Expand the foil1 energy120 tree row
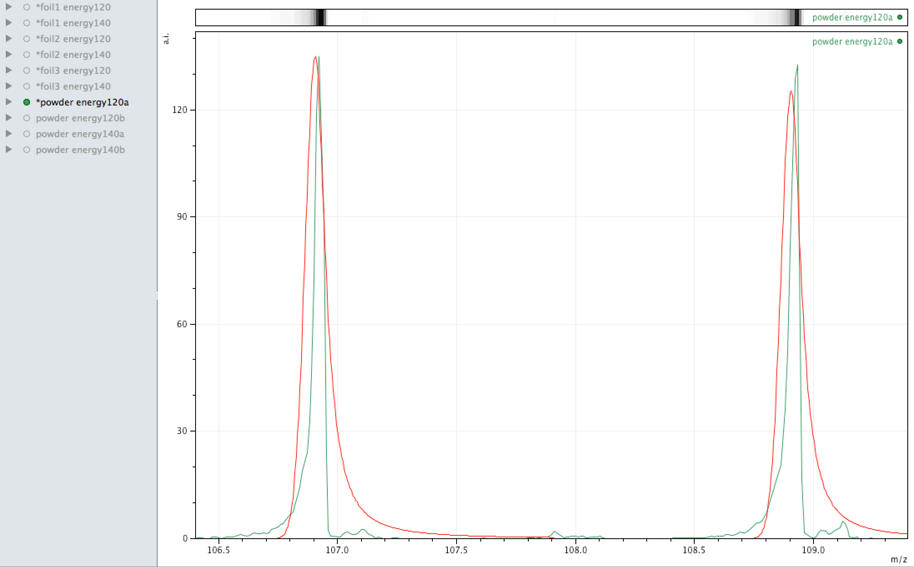 pos(8,7)
